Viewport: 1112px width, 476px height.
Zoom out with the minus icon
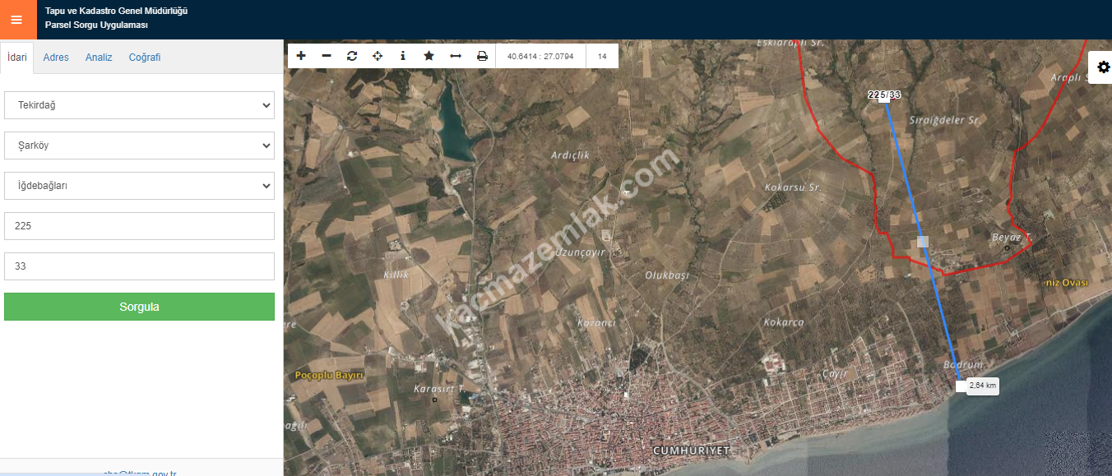(x=327, y=56)
